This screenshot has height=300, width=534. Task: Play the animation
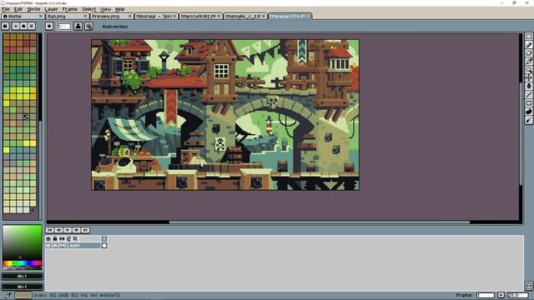68,230
